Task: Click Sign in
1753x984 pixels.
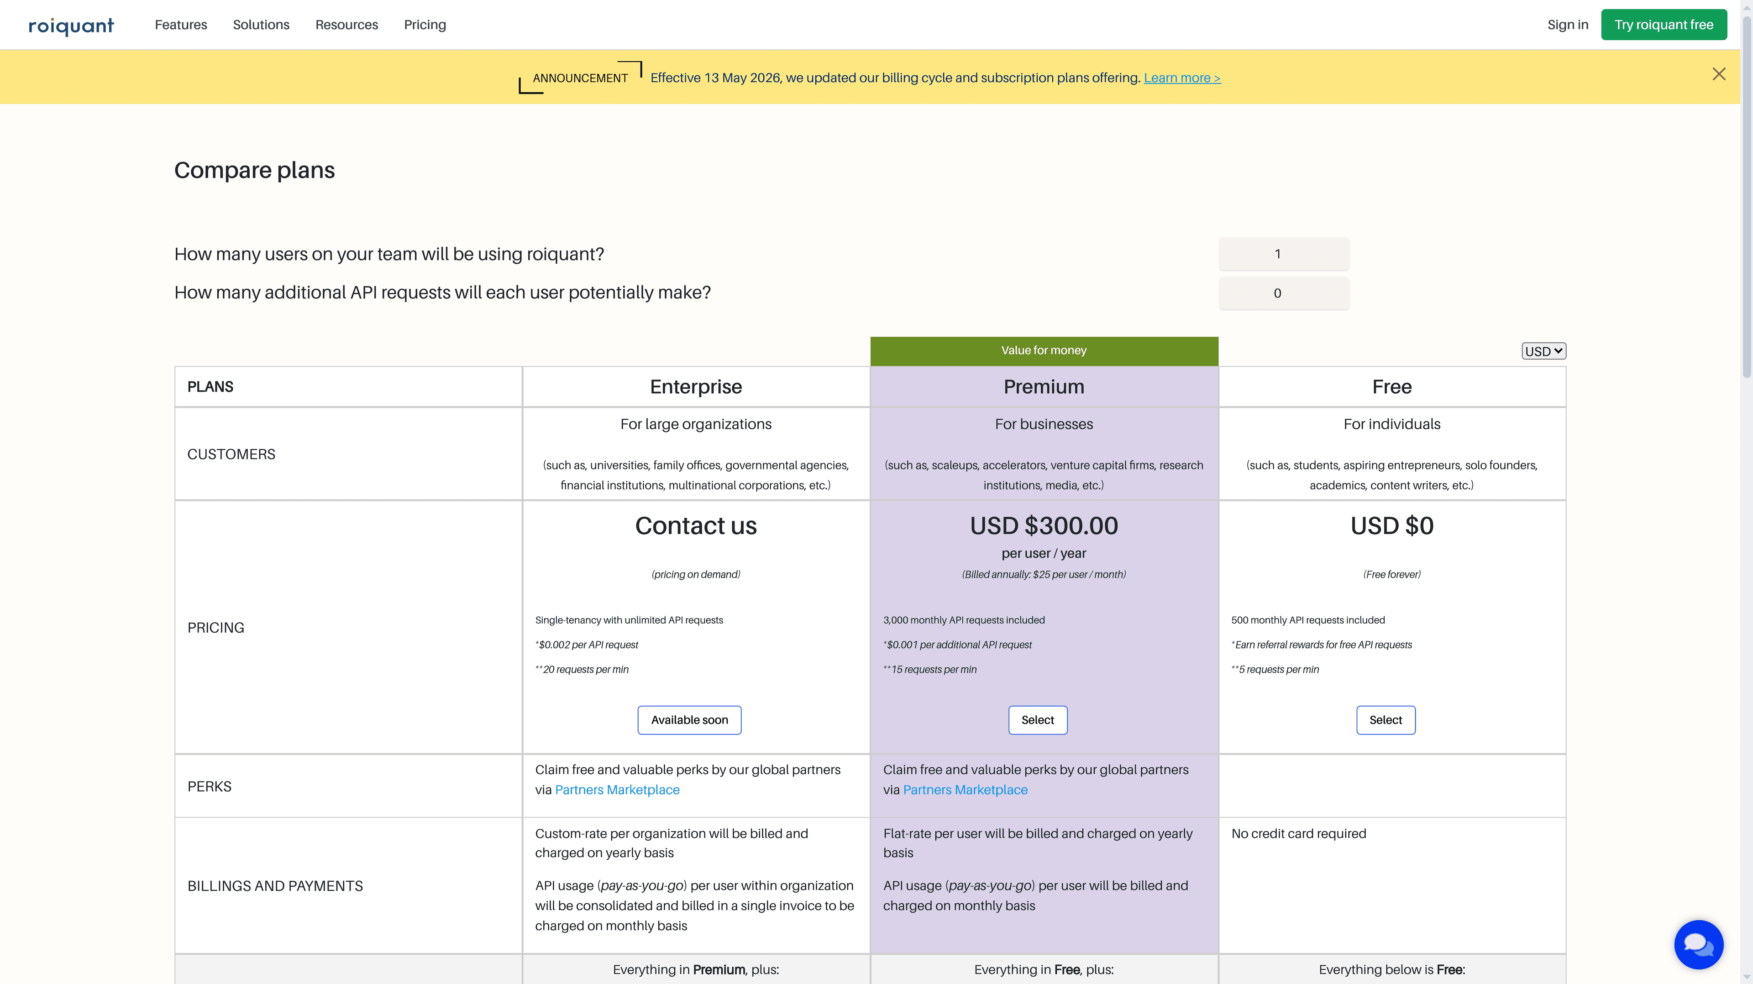Action: (1567, 25)
